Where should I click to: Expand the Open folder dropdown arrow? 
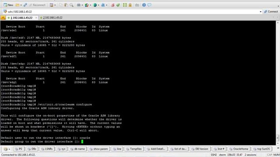point(21,5)
